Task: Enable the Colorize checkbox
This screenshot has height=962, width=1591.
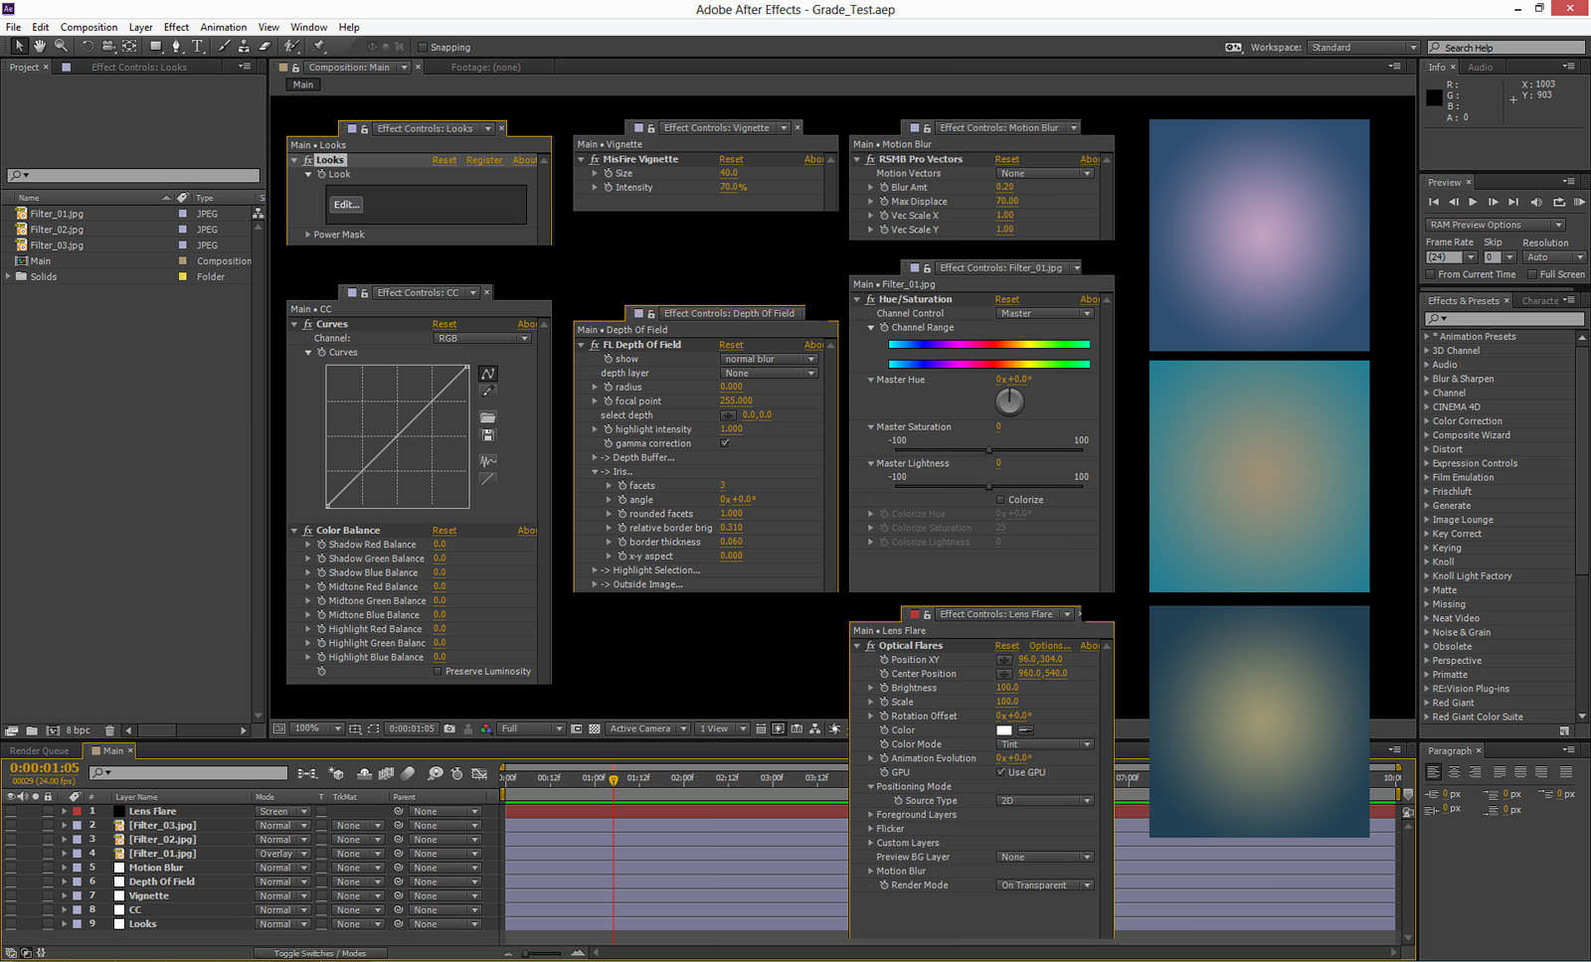Action: point(1000,500)
